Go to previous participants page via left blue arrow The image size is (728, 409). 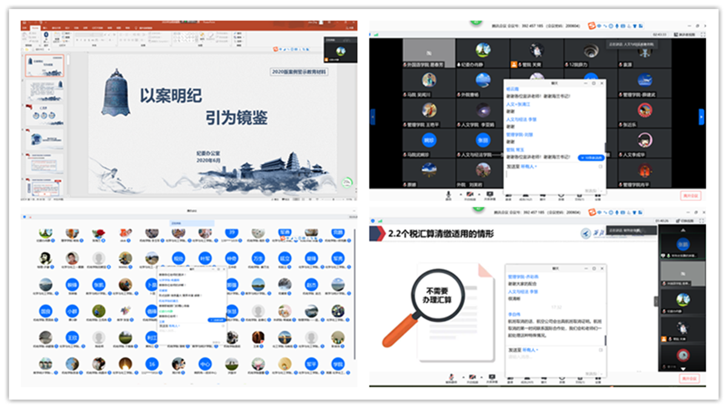coord(373,116)
